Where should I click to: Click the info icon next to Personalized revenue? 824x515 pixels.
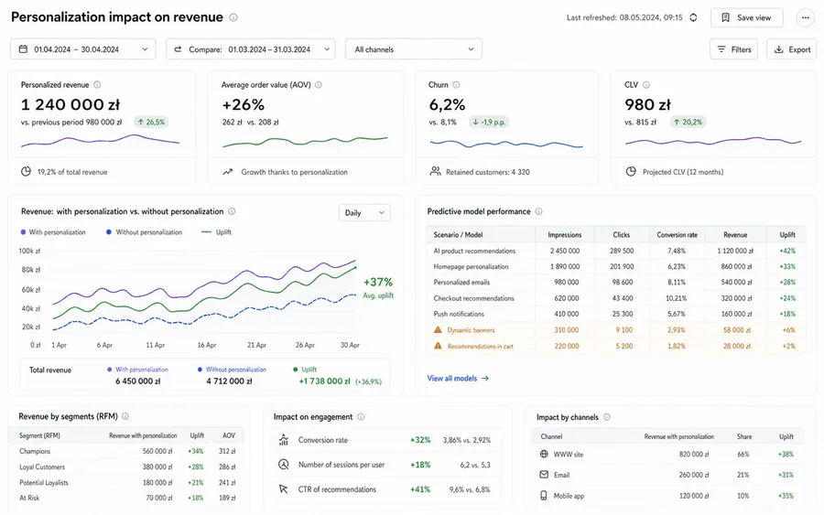(97, 84)
